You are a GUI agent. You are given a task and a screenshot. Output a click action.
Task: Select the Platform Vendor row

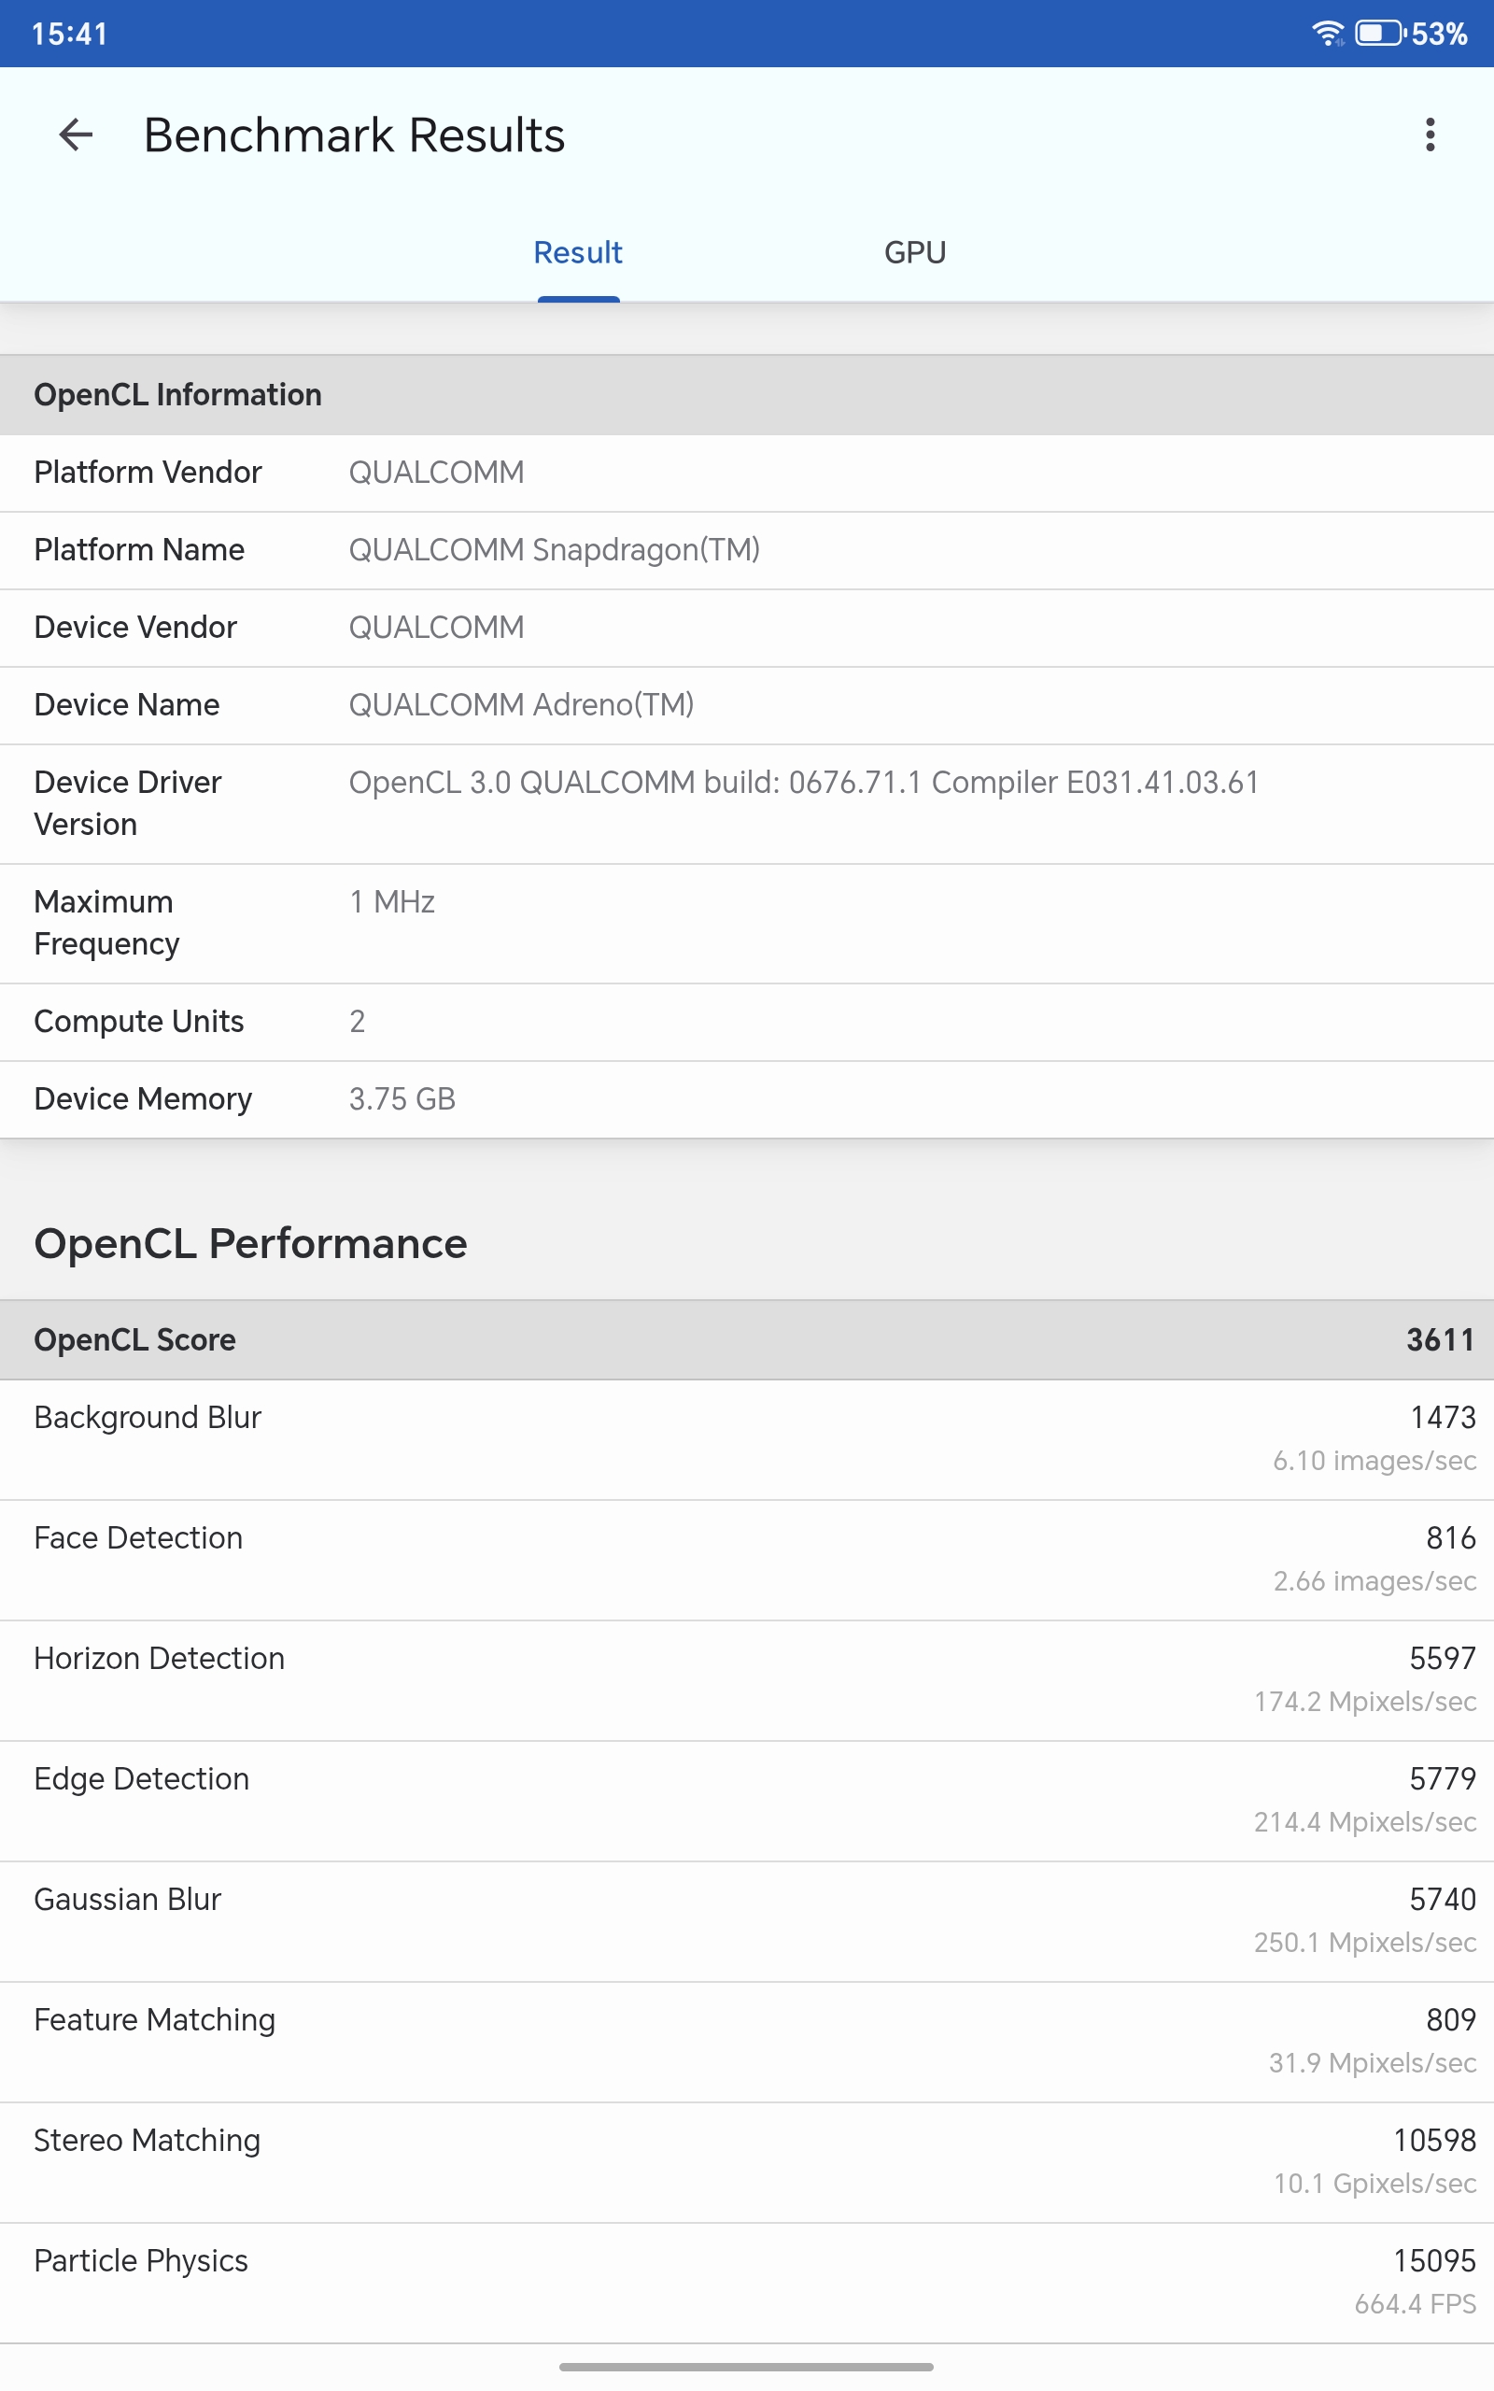pos(747,473)
